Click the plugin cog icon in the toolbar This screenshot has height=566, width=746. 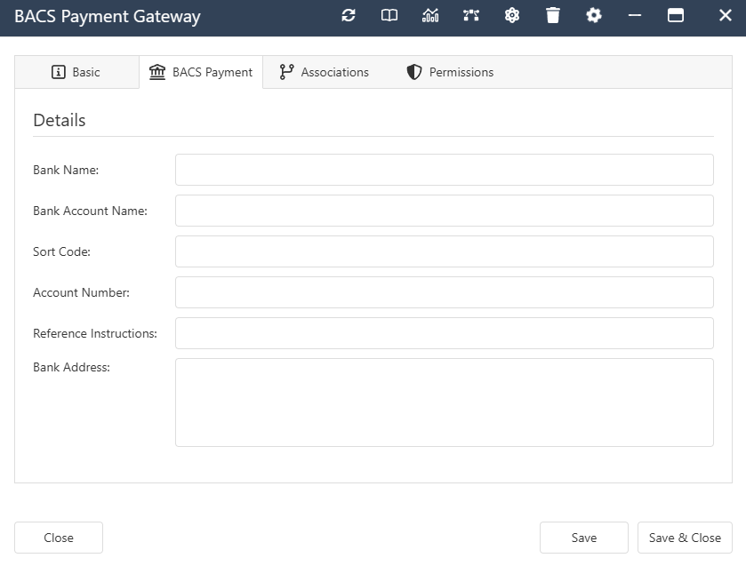[x=511, y=15]
